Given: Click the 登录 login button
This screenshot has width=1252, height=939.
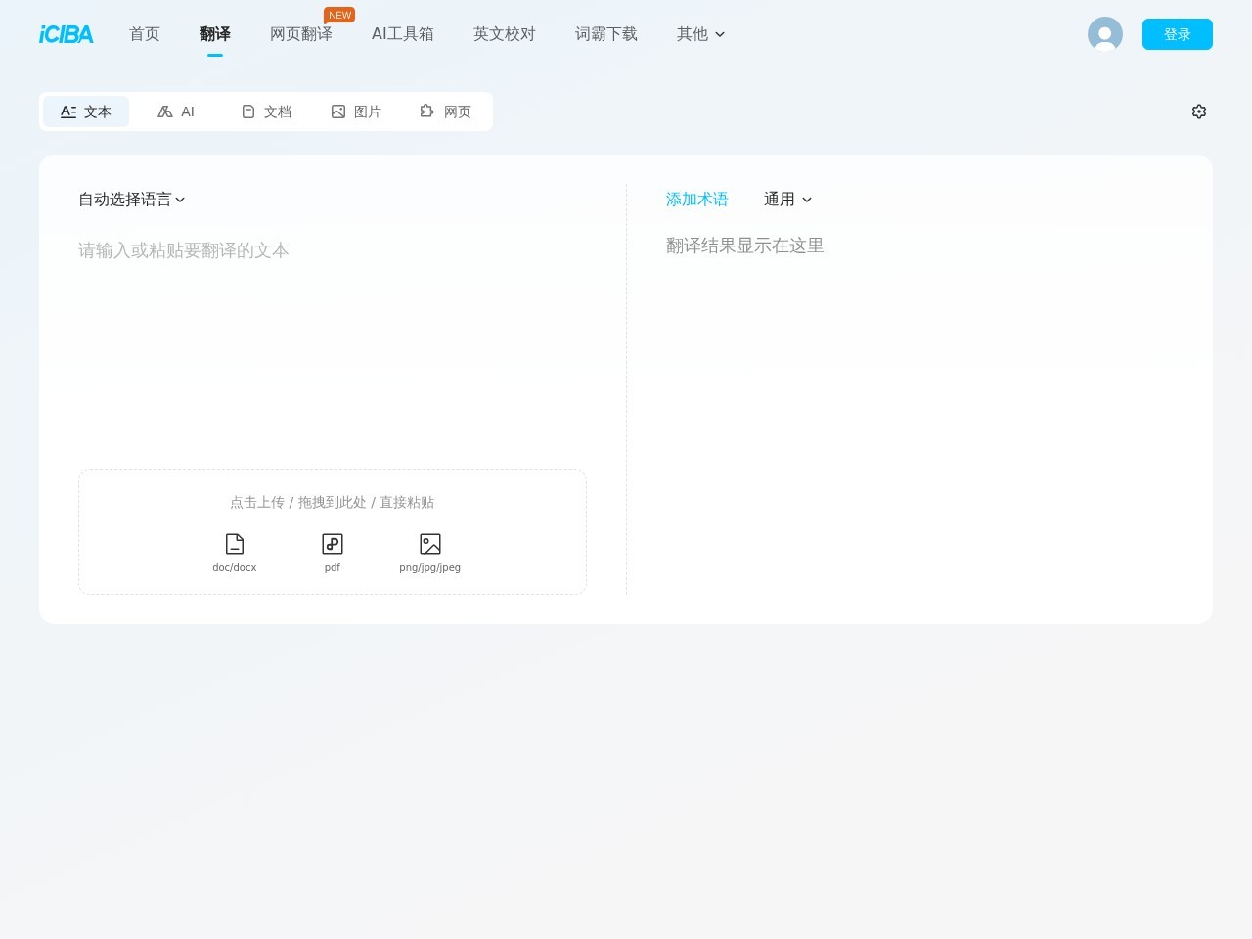Looking at the screenshot, I should coord(1177,34).
